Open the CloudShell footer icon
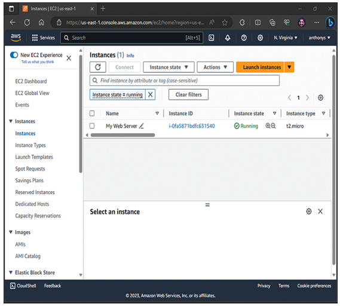The height and width of the screenshot is (307, 340). click(x=13, y=285)
